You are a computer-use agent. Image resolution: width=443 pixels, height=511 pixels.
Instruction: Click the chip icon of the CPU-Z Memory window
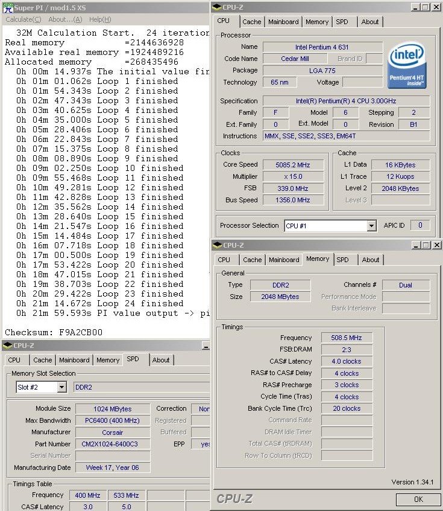[217, 245]
